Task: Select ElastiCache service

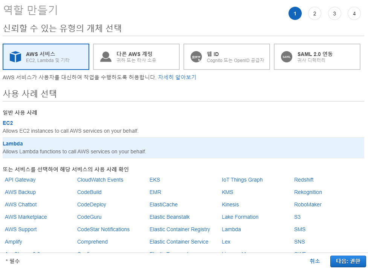Action: [163, 204]
